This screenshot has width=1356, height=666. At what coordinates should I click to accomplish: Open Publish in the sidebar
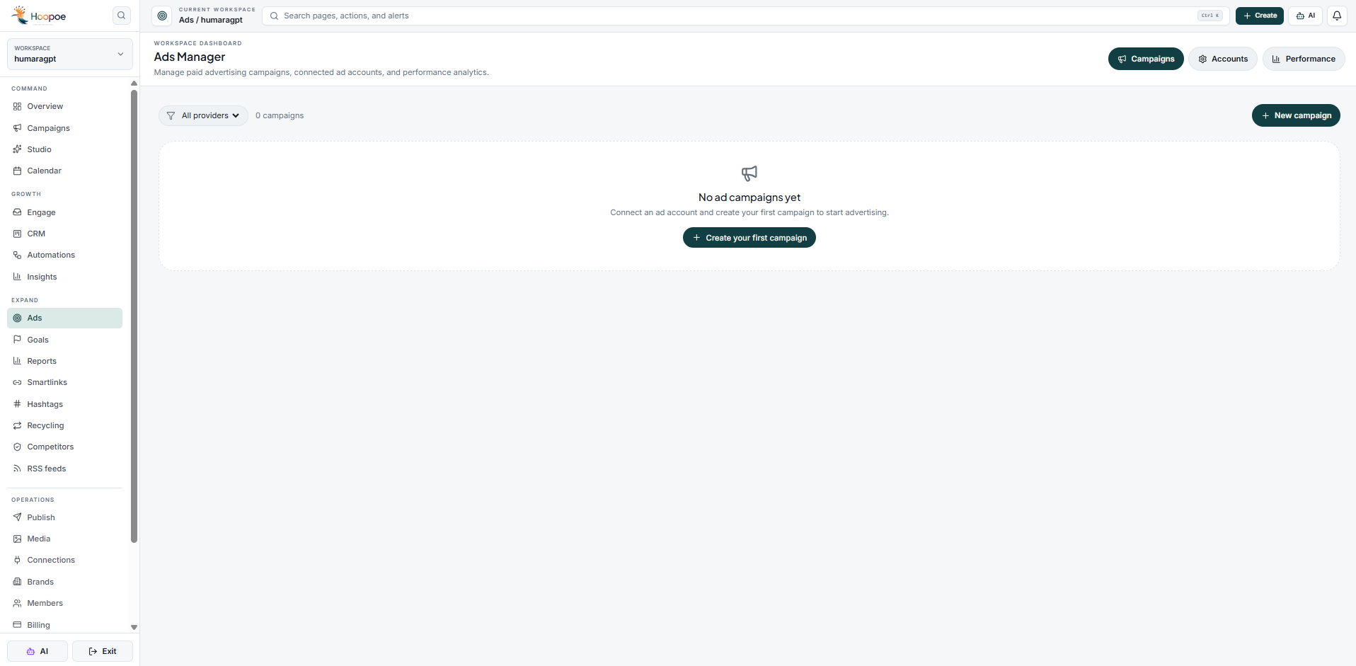64,517
